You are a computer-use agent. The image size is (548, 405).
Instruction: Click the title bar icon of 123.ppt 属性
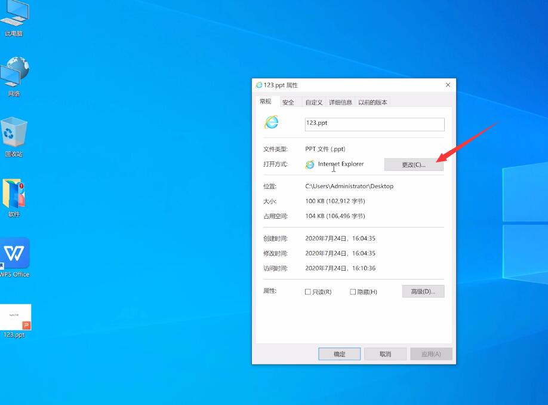(x=259, y=85)
